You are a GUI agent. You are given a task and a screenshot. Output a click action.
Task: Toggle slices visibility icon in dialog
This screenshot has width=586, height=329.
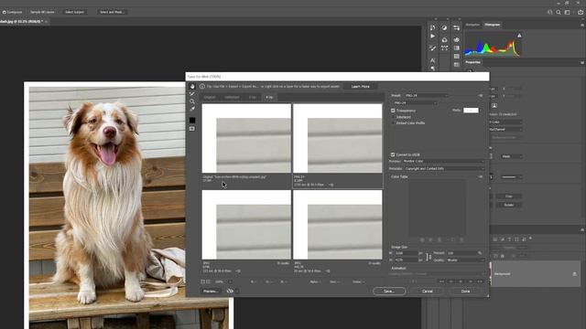pos(192,129)
